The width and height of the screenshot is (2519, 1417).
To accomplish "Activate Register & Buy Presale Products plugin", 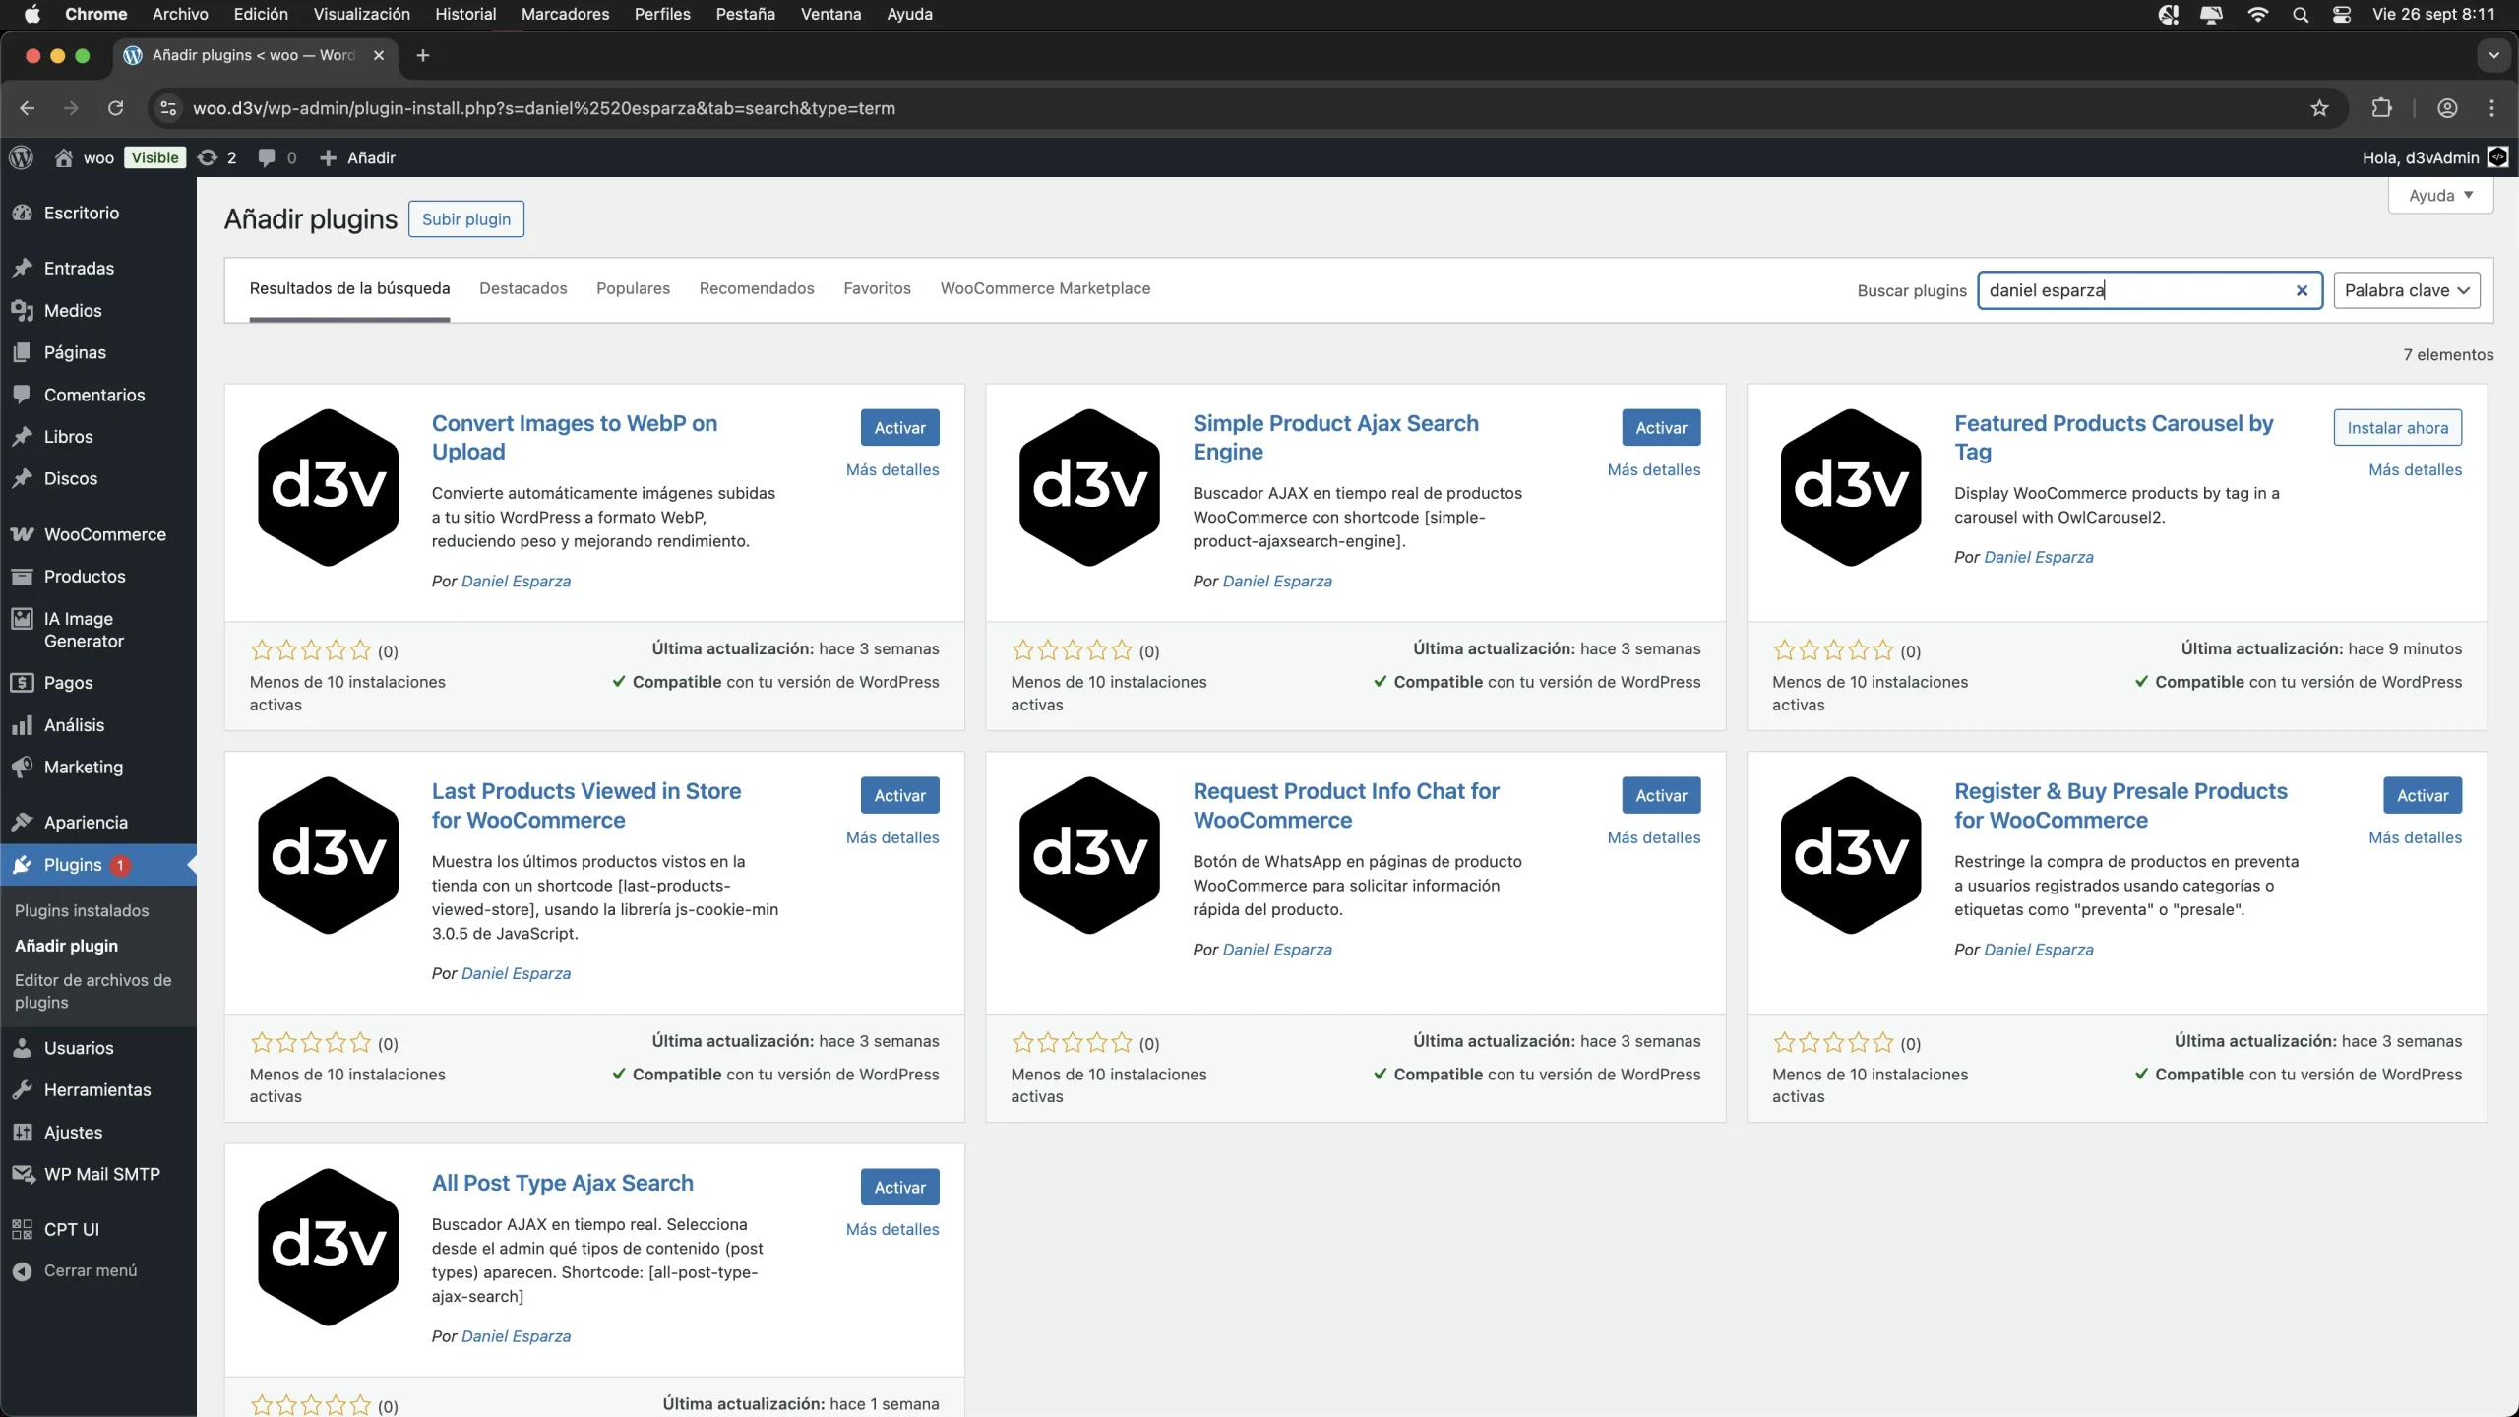I will click(2423, 796).
